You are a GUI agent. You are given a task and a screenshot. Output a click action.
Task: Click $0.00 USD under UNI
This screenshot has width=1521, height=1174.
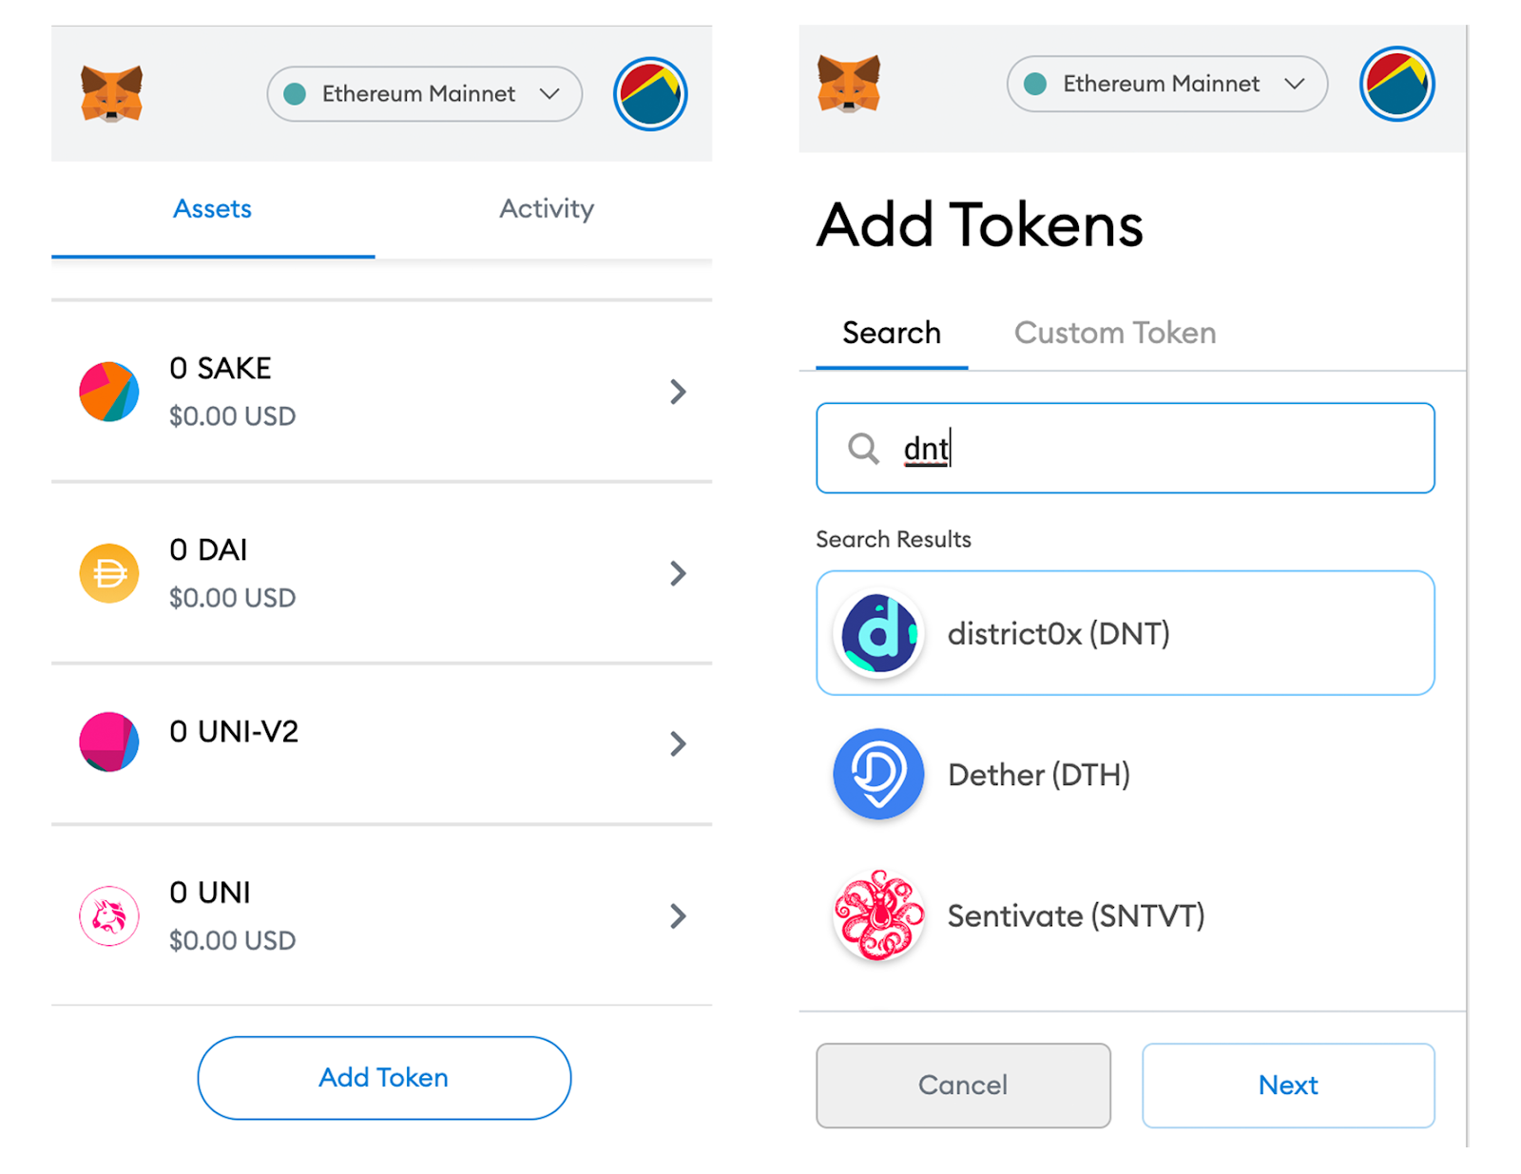tap(233, 940)
